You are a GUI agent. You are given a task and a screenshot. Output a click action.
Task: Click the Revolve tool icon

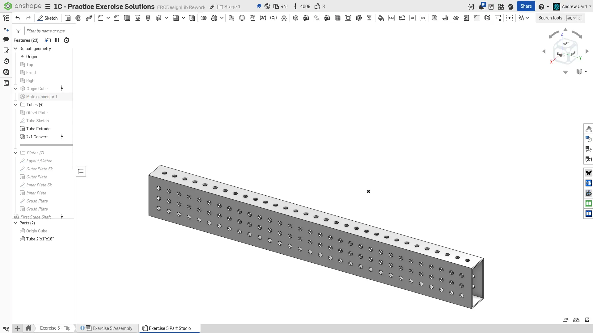click(78, 18)
